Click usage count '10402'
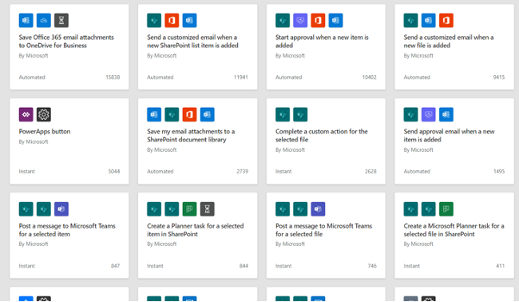Screen dimensions: 519x302 369,77
